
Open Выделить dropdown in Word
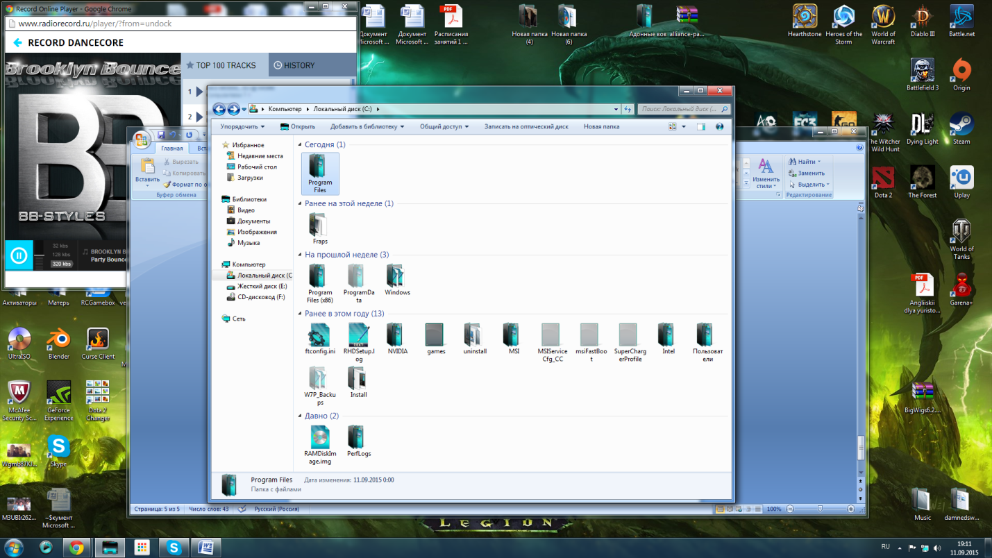[809, 184]
